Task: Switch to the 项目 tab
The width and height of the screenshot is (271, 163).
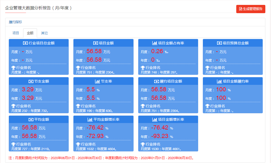Action: coord(16,33)
